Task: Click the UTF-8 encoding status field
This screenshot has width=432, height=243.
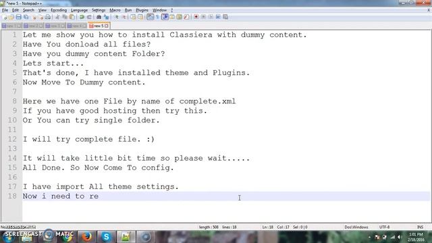Action: pyautogui.click(x=384, y=227)
